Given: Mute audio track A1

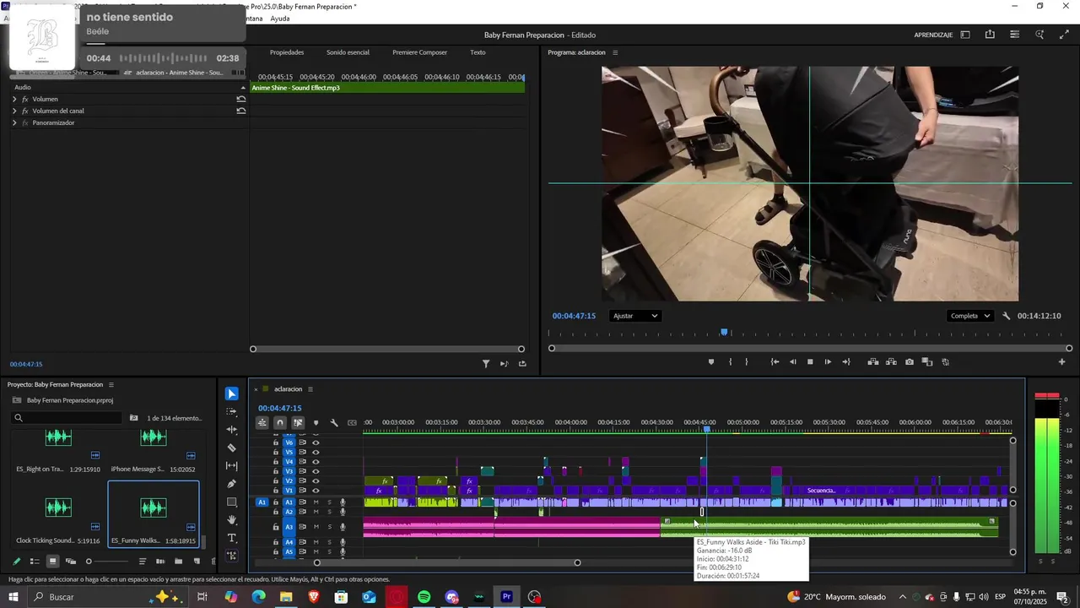Looking at the screenshot, I should 316,502.
